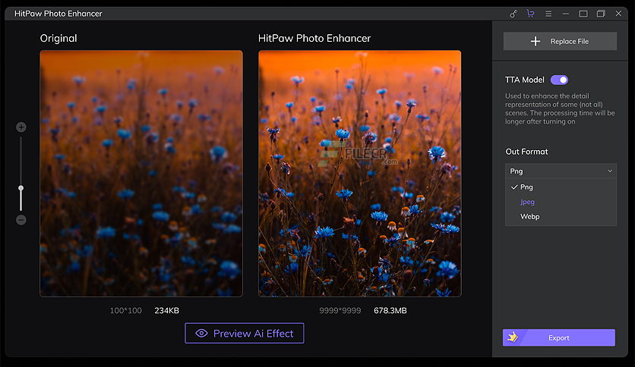The width and height of the screenshot is (635, 367).
Task: Click the zoom slider handle
Action: point(21,188)
